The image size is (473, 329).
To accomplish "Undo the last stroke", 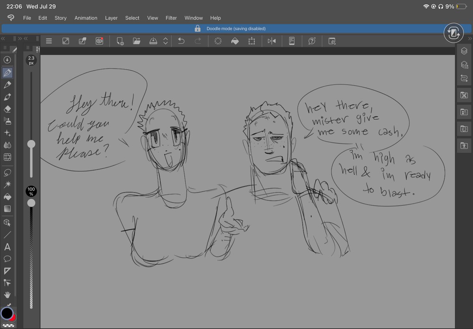I will (181, 41).
